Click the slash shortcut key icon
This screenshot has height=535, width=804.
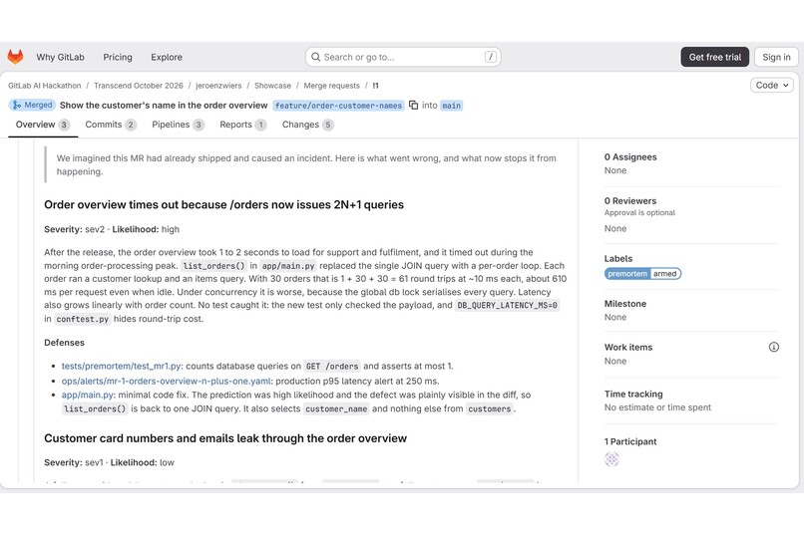point(490,57)
